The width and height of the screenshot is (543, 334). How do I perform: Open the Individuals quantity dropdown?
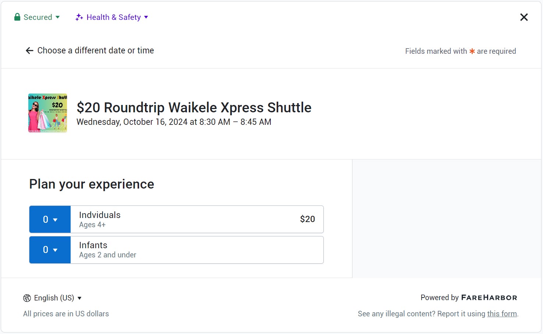[50, 219]
